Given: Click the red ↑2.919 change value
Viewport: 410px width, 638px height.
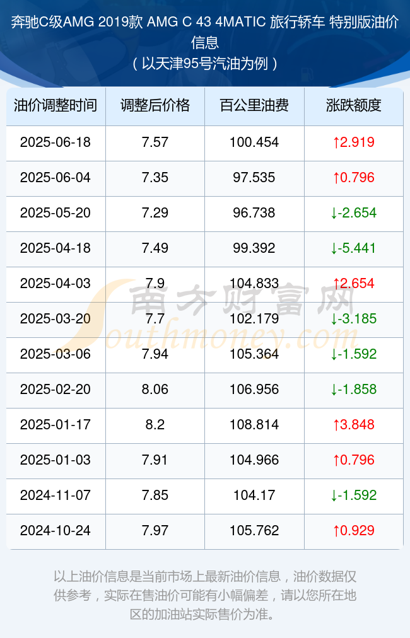Looking at the screenshot, I should coord(354,142).
